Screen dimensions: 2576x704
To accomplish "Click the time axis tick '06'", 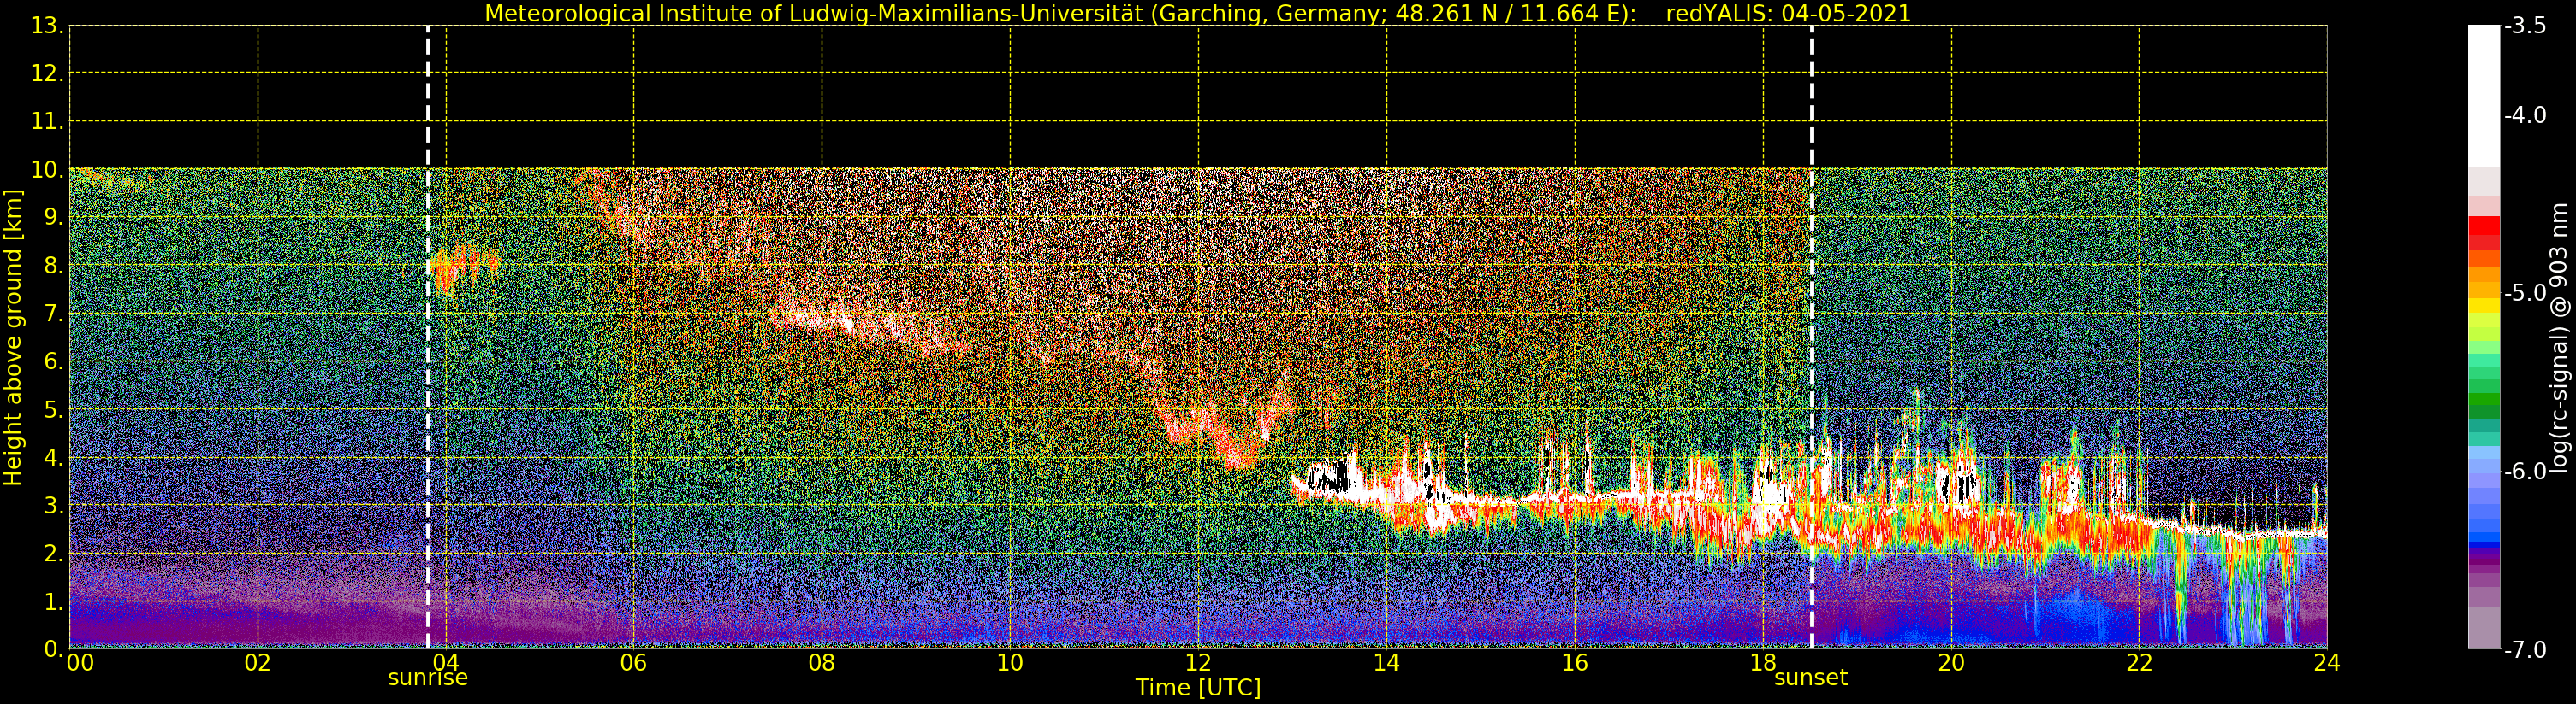I will (x=634, y=663).
